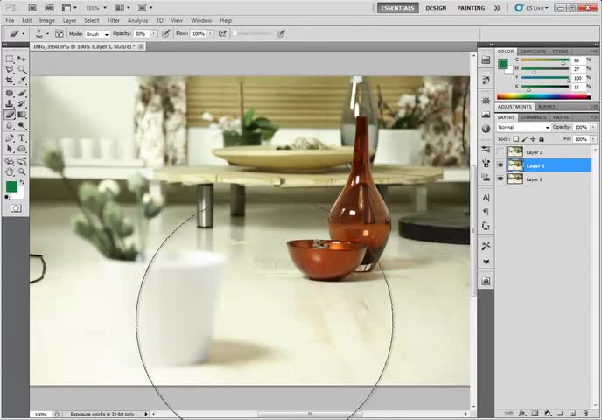Launch Mini Bridge from application bar
Screen dimensions: 602x420
pyautogui.click(x=49, y=8)
